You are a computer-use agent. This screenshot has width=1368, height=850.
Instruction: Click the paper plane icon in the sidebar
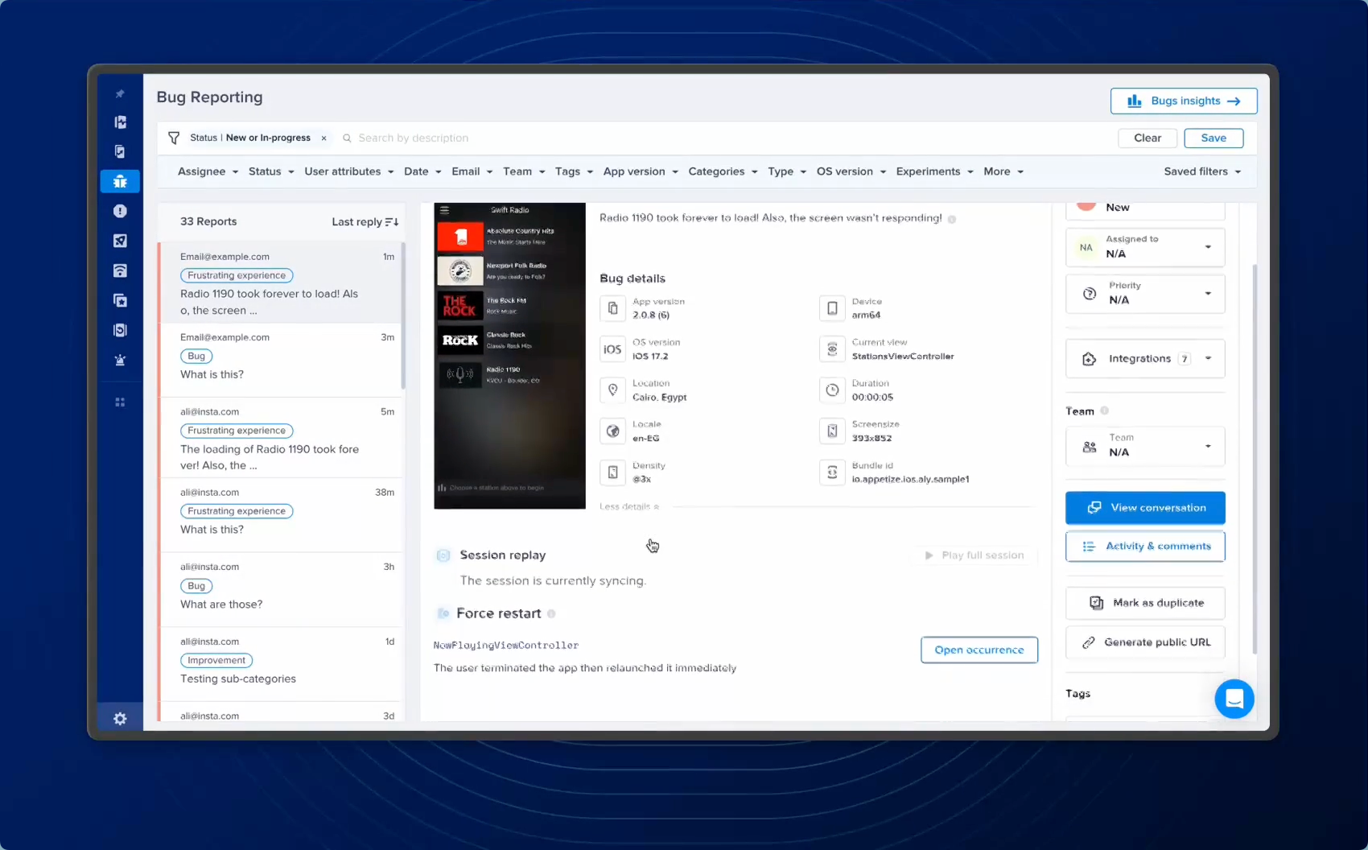(x=120, y=241)
